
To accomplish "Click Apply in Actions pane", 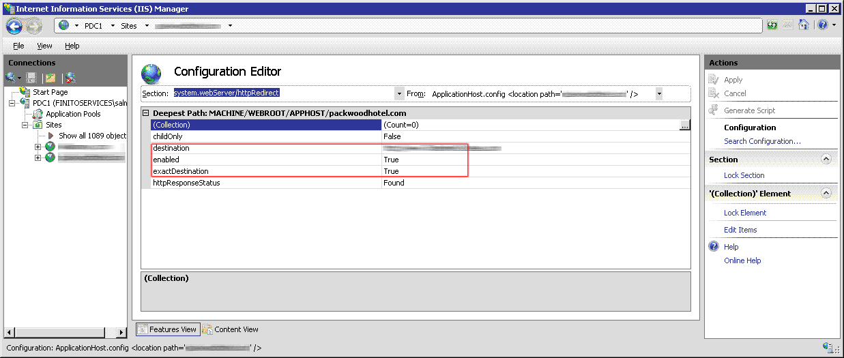I will pos(733,80).
